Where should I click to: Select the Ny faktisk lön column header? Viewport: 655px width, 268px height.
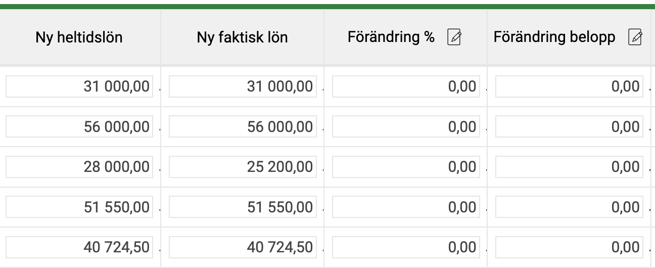(243, 37)
